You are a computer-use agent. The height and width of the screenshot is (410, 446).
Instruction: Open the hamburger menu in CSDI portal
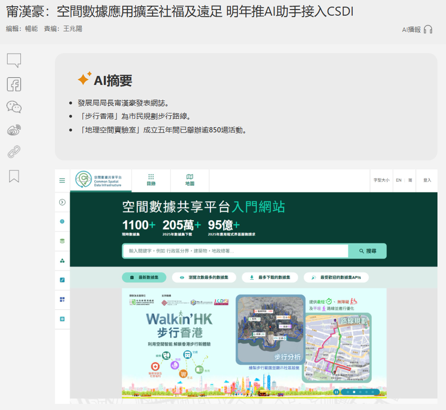coord(62,180)
